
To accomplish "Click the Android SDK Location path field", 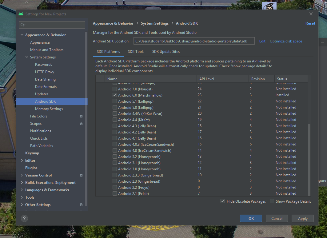I will [x=194, y=41].
